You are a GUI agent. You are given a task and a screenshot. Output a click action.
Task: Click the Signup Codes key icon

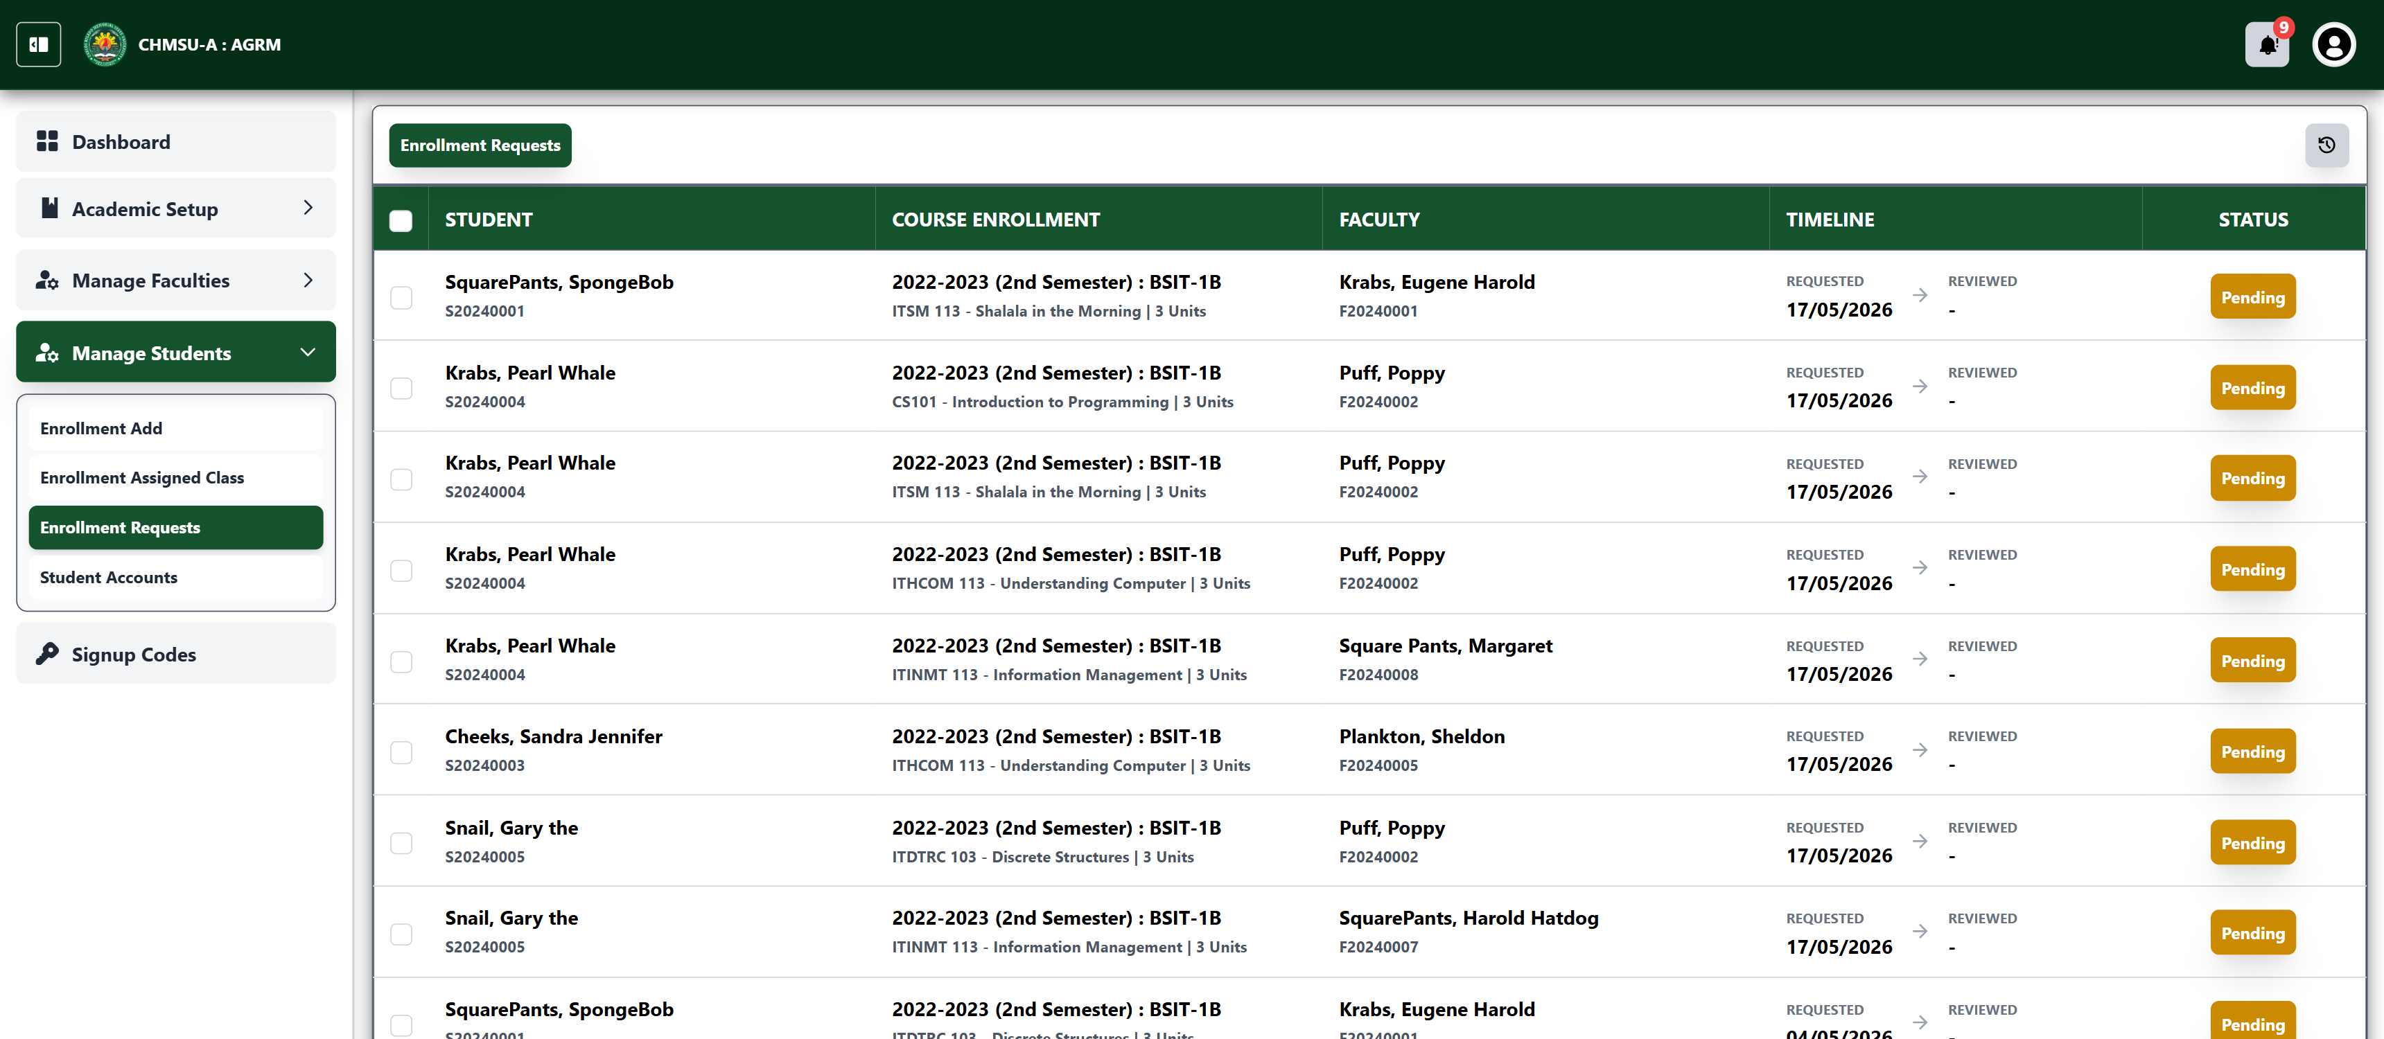click(47, 654)
